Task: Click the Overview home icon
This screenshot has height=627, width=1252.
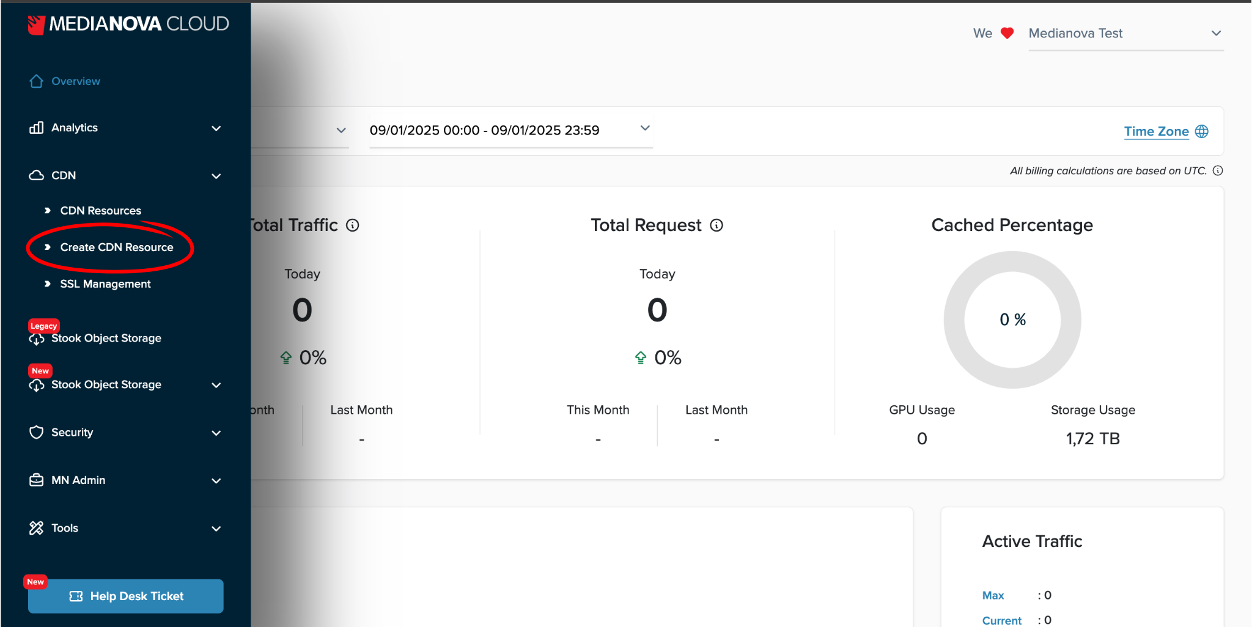Action: (x=37, y=81)
